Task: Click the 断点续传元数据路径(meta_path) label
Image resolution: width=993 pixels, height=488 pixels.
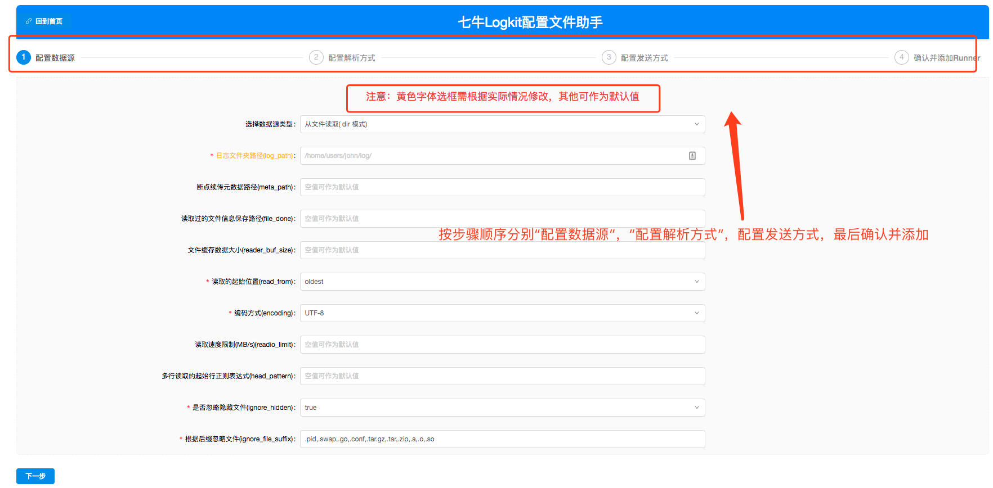Action: (246, 187)
